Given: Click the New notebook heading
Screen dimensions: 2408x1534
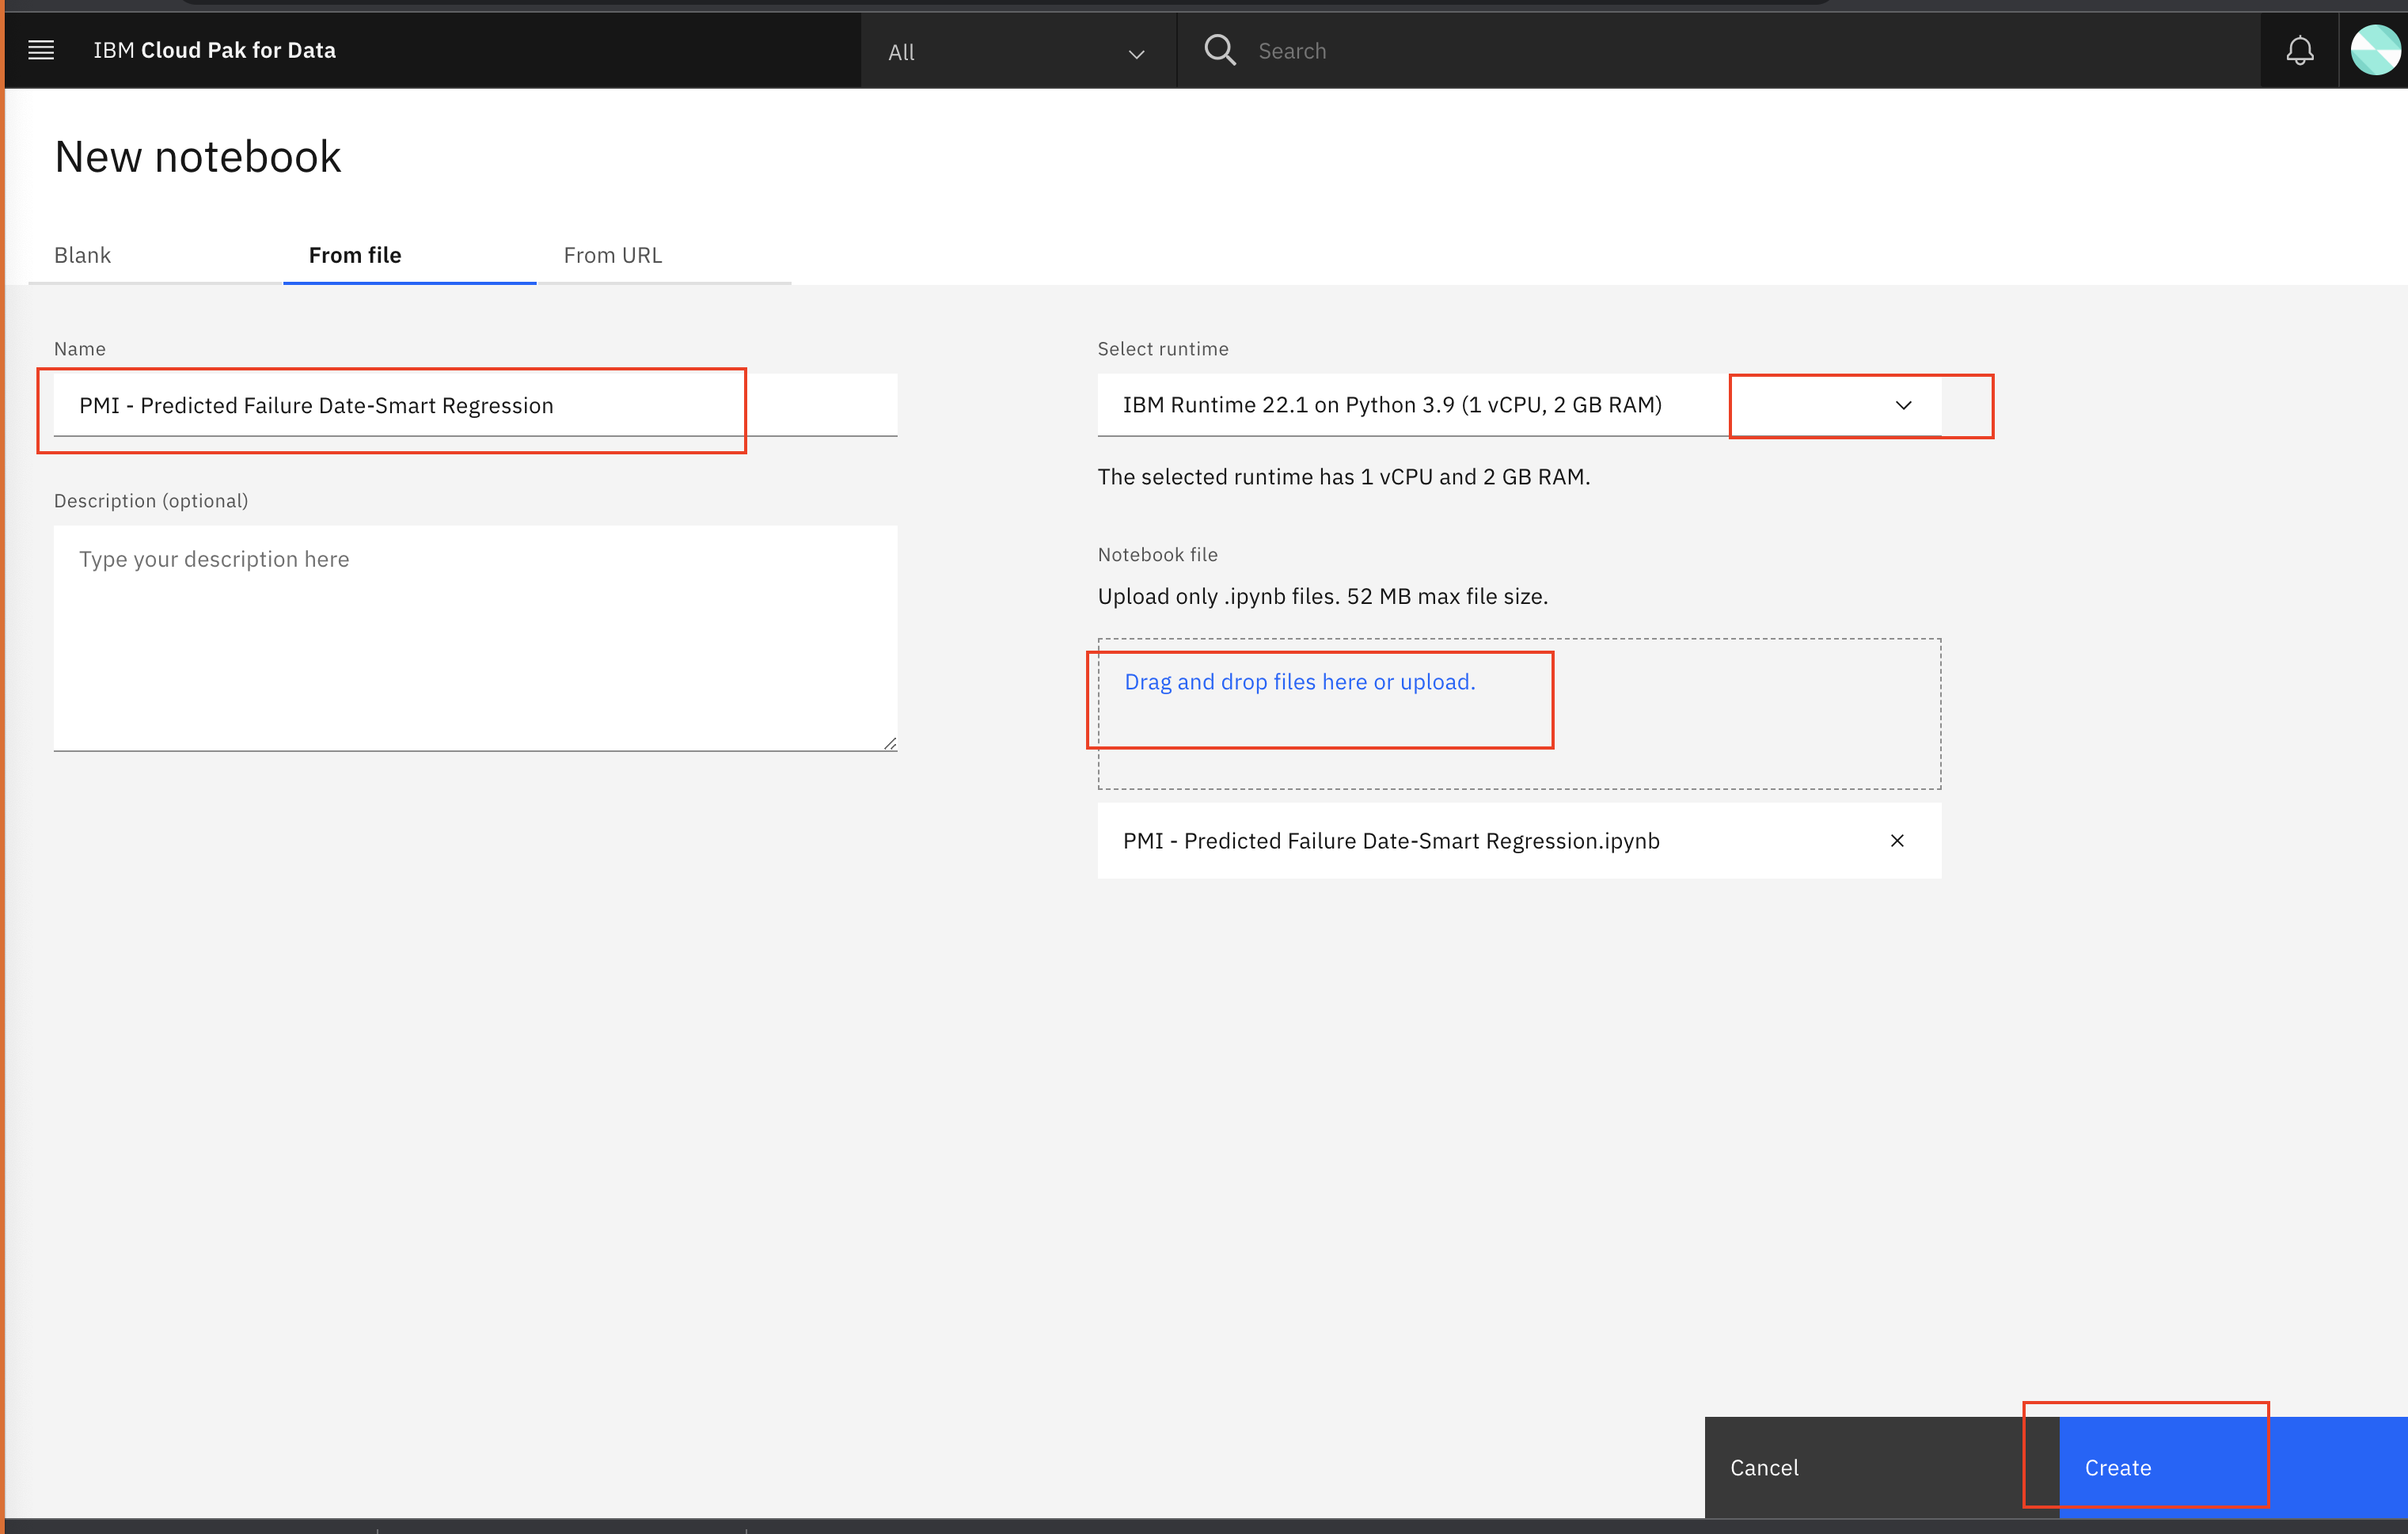Looking at the screenshot, I should (198, 157).
